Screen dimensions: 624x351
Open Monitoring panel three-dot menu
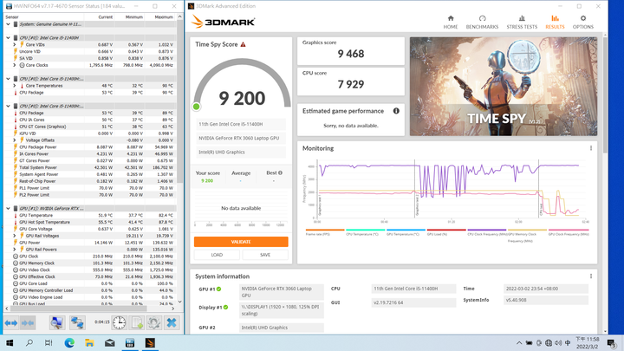pyautogui.click(x=590, y=148)
